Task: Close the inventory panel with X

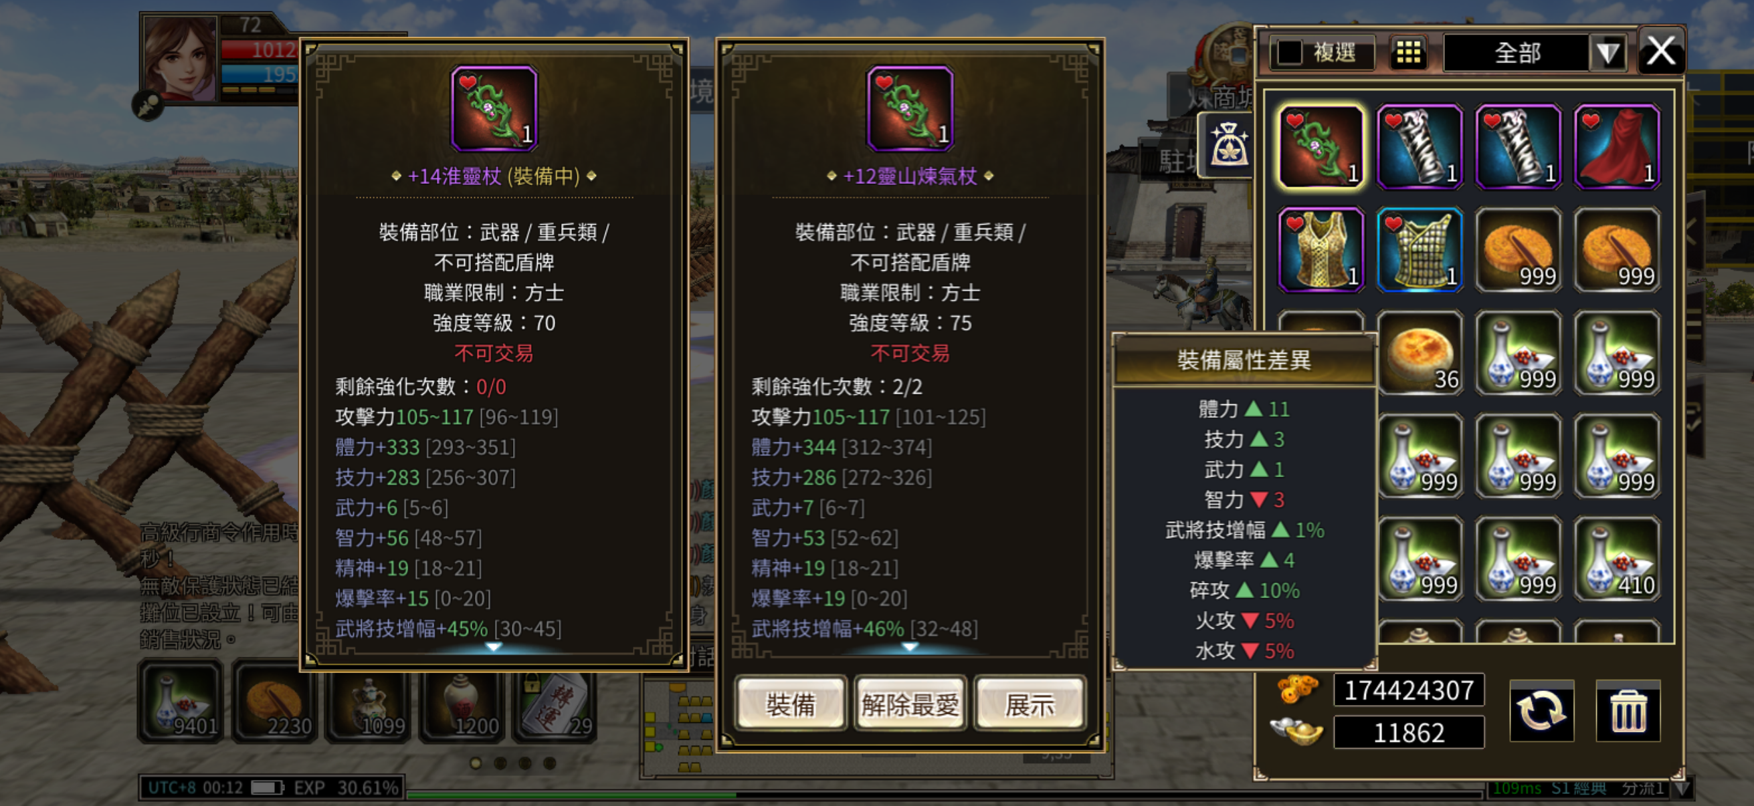Action: pos(1661,51)
